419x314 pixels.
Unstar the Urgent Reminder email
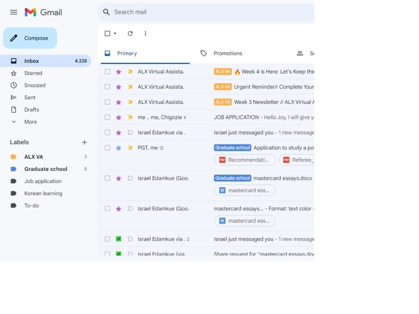pyautogui.click(x=119, y=87)
